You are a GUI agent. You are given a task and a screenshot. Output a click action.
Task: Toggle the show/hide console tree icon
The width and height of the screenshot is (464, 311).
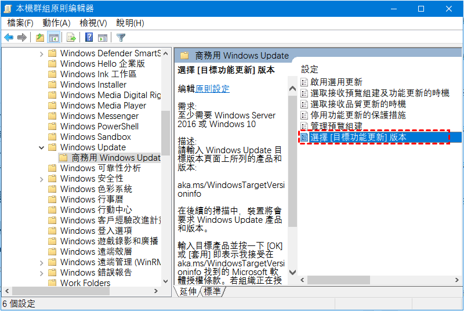(x=54, y=38)
